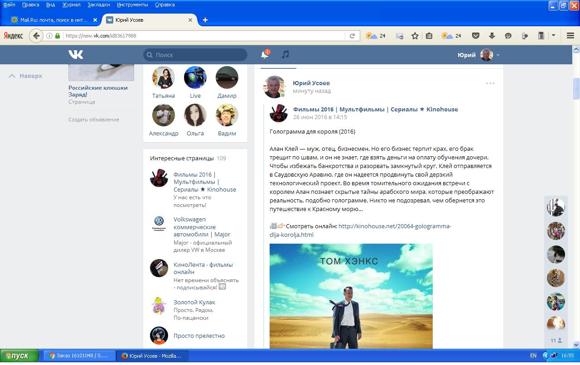Reload the page with the refresh icon
This screenshot has height=365, width=580.
(352, 36)
